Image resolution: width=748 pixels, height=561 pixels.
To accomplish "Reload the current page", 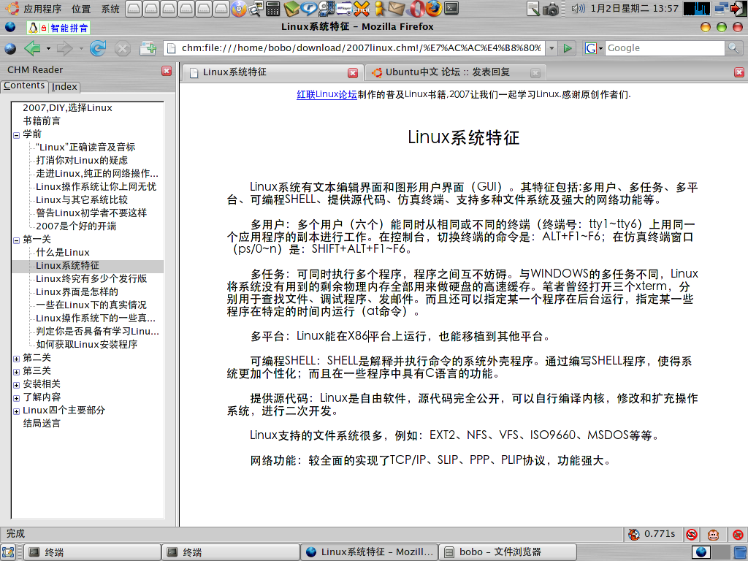I will click(98, 48).
